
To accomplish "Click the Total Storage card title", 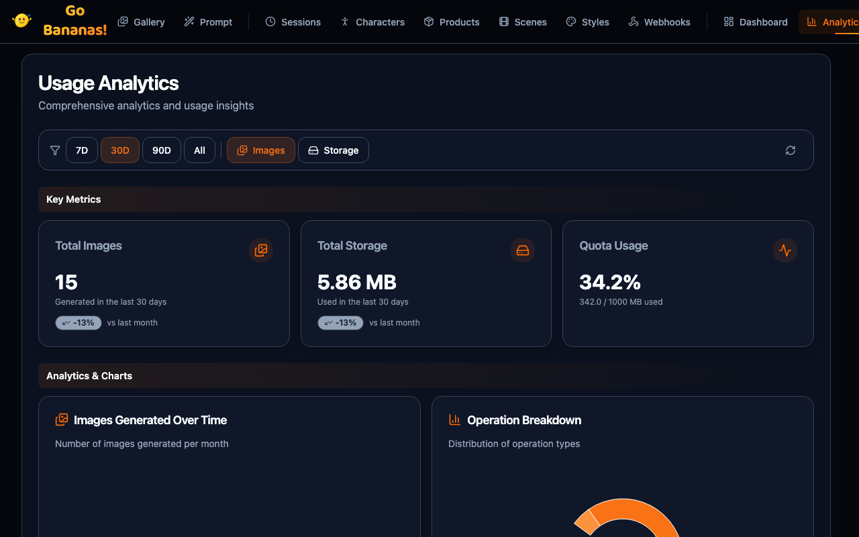I will 352,246.
